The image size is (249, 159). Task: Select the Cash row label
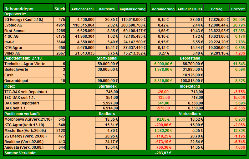28,75
